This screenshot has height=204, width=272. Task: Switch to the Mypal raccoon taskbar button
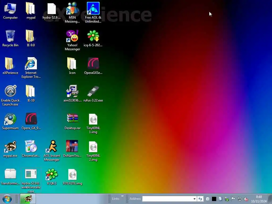pyautogui.click(x=28, y=199)
